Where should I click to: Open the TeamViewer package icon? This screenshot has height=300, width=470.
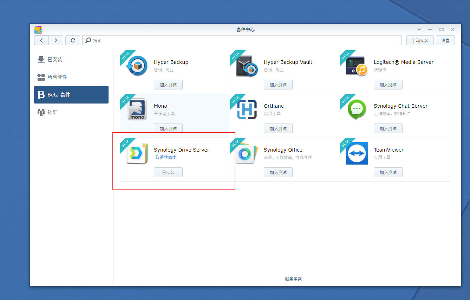coord(357,153)
